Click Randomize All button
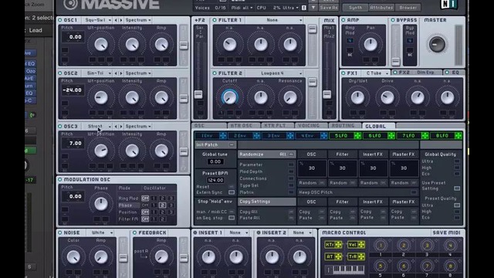Viewport: 494px width, 278px height. point(286,154)
